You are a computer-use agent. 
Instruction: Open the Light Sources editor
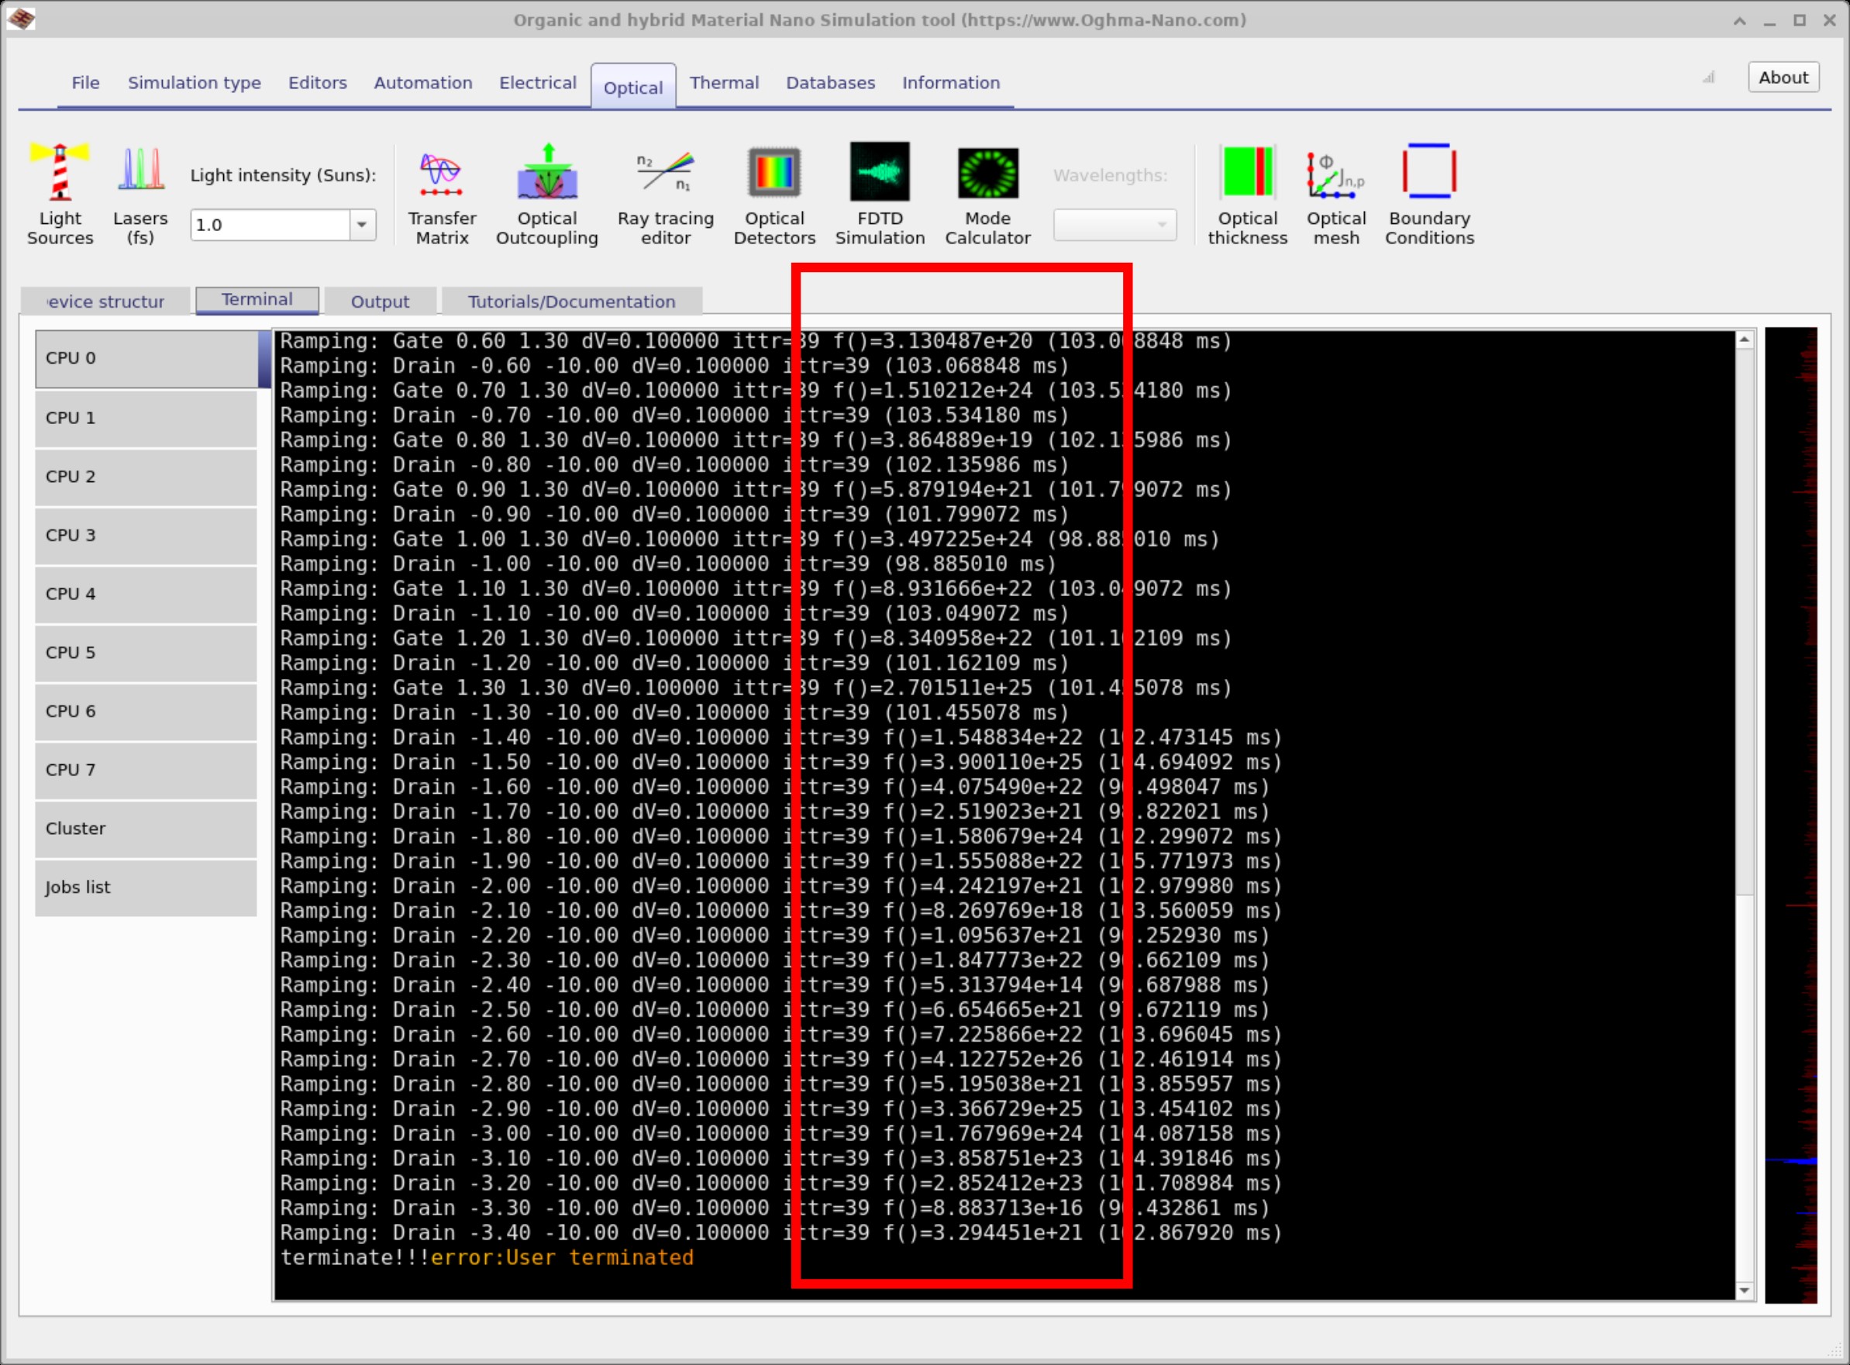coord(60,192)
